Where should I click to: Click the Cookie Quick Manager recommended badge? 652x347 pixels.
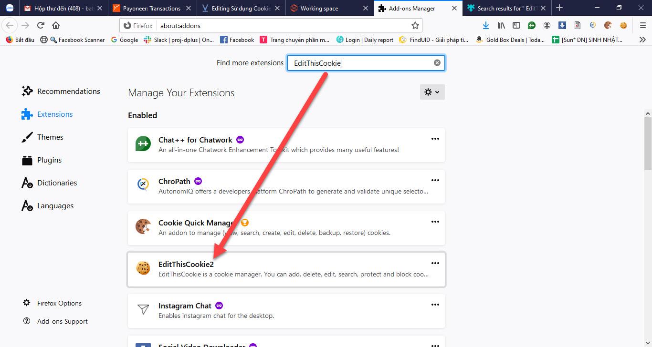coord(245,223)
